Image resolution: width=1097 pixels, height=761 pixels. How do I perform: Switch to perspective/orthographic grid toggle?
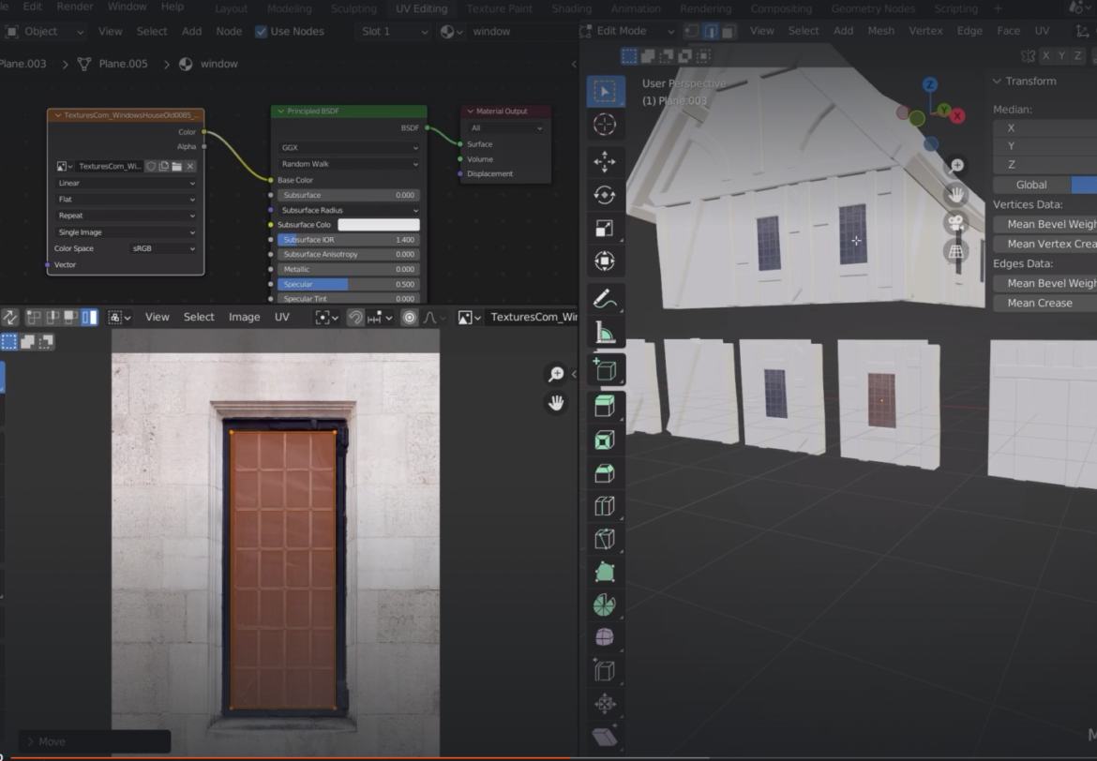pos(956,251)
